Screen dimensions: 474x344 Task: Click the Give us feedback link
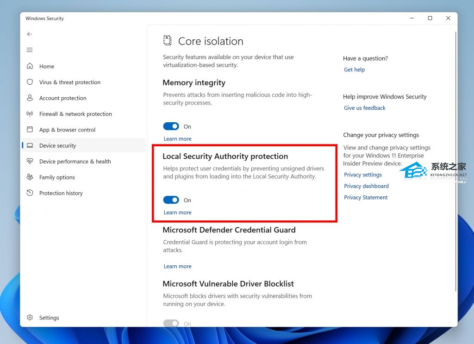tap(364, 108)
